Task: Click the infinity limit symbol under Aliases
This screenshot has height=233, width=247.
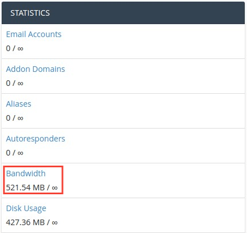Action: [20, 118]
